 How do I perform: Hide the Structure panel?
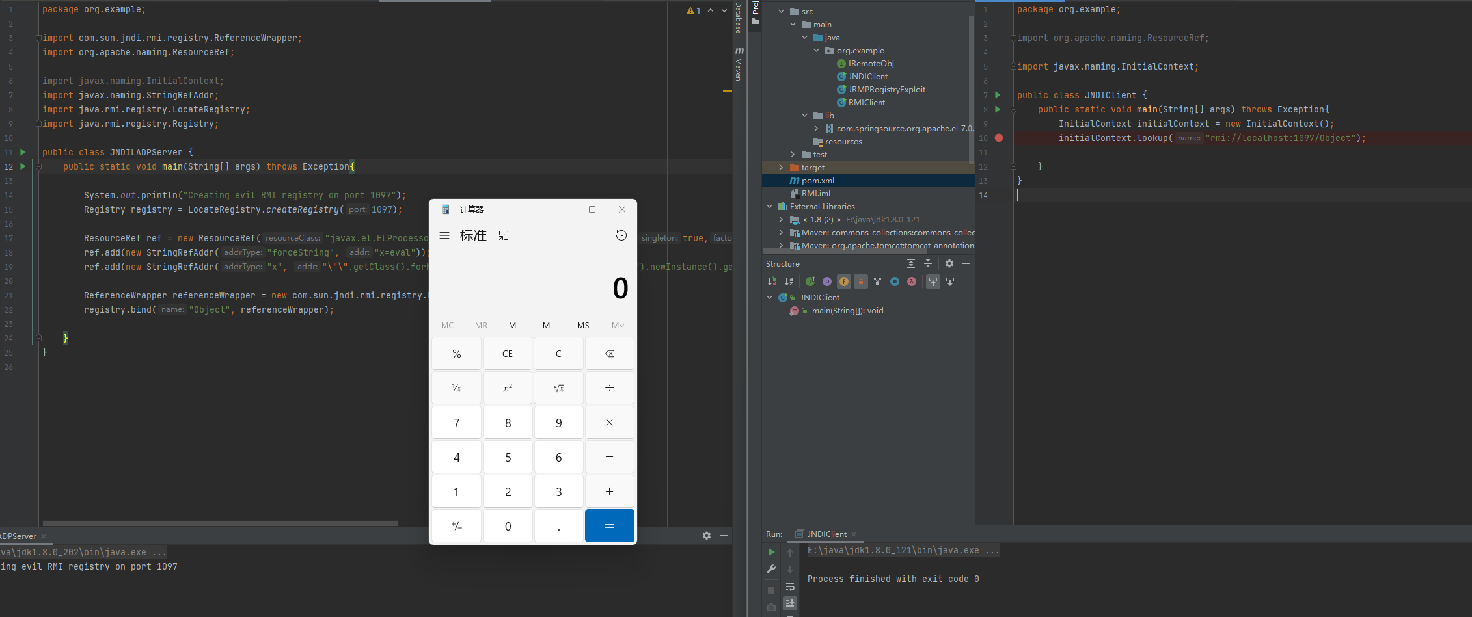(x=966, y=263)
